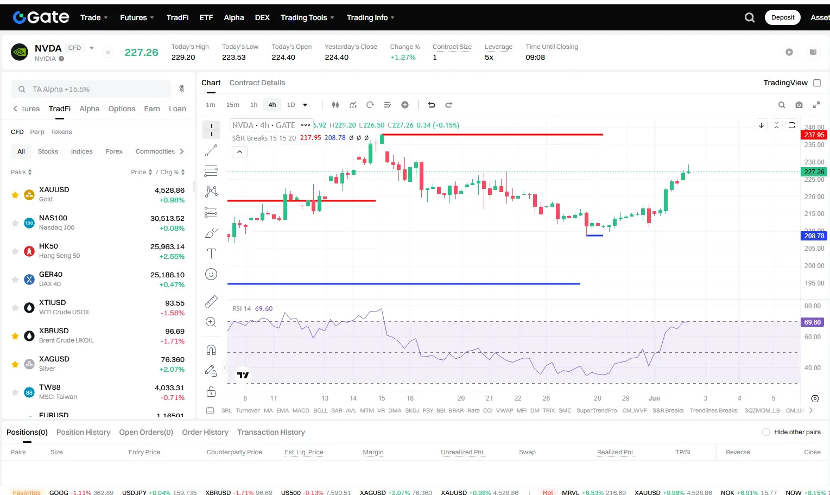The image size is (830, 495).
Task: Toggle the magnet snap mode
Action: (211, 350)
